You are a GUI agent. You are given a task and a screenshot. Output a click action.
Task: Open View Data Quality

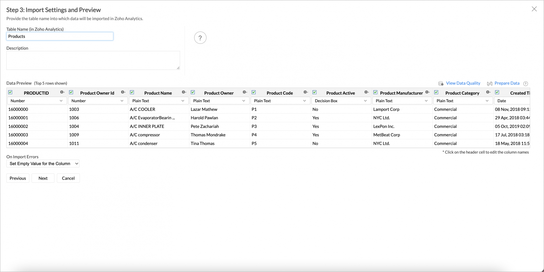point(463,83)
